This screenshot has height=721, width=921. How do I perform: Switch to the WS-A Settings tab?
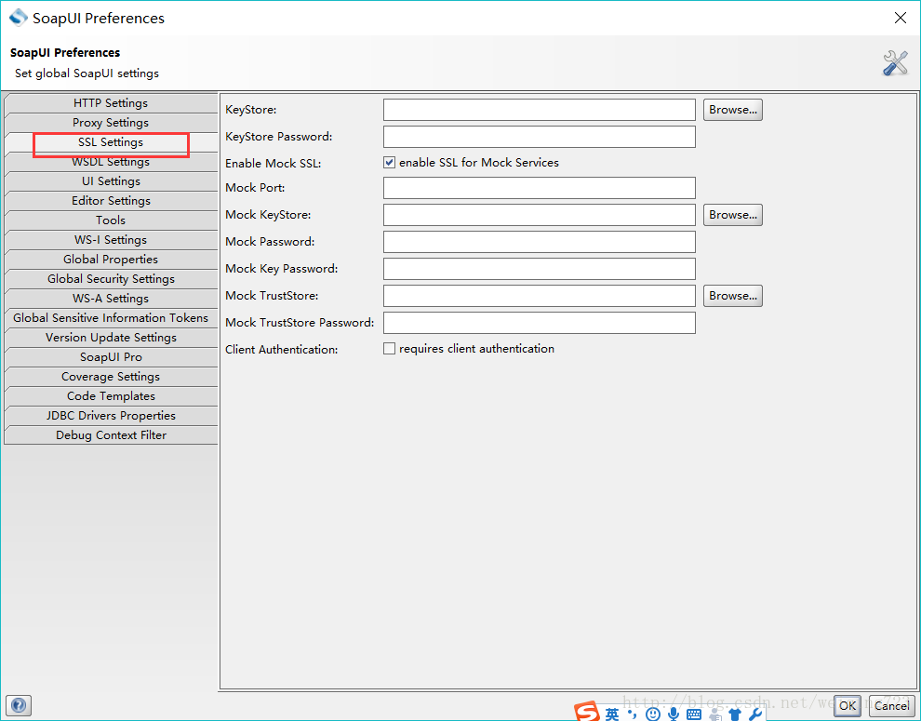click(111, 299)
